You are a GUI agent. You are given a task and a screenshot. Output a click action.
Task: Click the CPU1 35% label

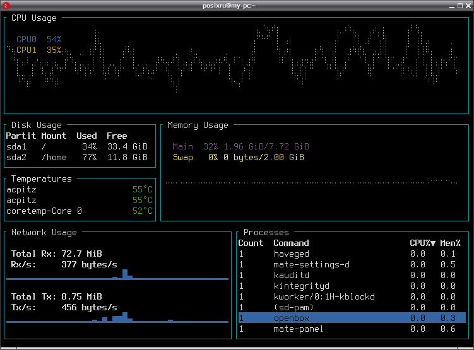coord(39,50)
